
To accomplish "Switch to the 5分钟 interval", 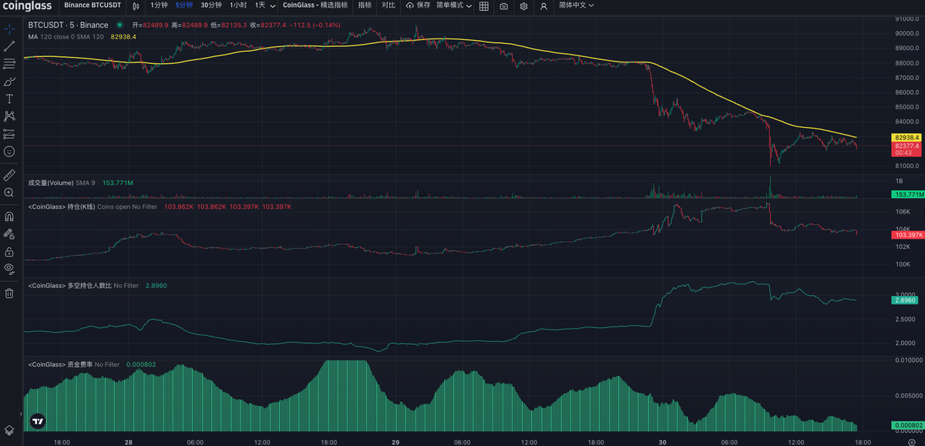I will 183,5.
